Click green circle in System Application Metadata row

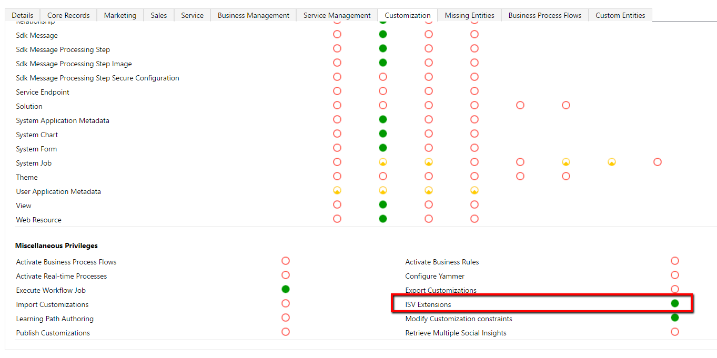(383, 120)
